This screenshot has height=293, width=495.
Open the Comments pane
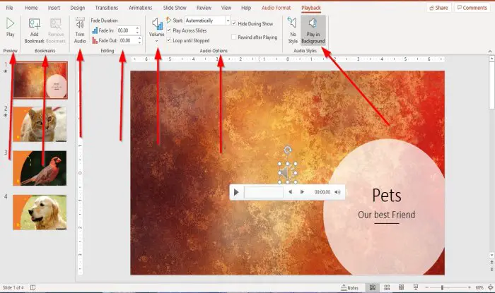(472, 8)
